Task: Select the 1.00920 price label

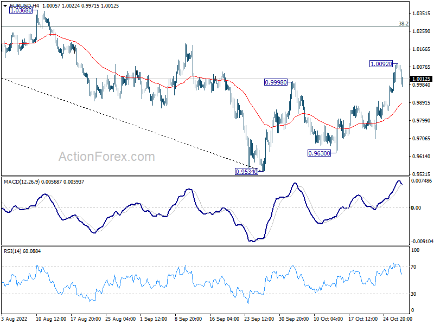Action: pyautogui.click(x=381, y=64)
